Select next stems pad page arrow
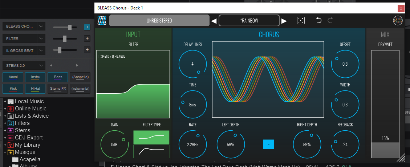Screen dimensions: 410x167 click(x=77, y=65)
